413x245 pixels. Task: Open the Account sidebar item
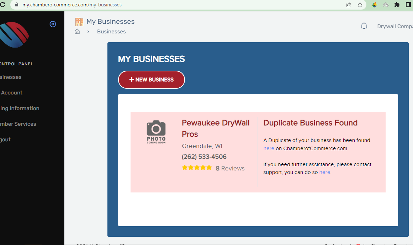[12, 93]
